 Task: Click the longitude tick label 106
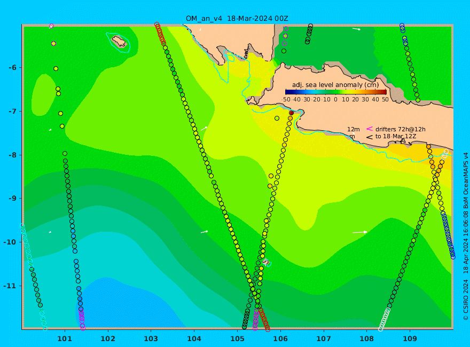(280, 339)
